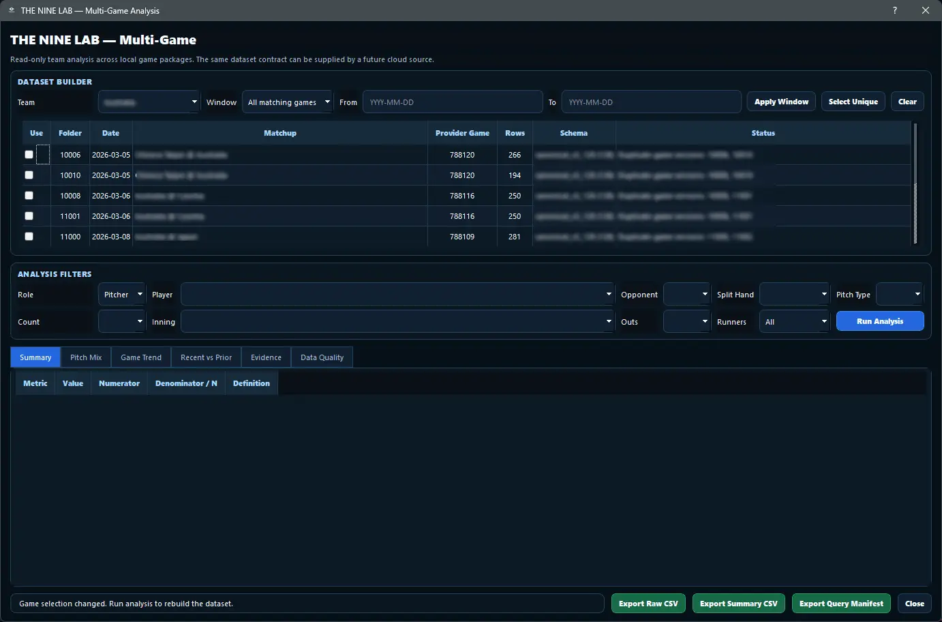Check the Use box for folder 10008
Image resolution: width=942 pixels, height=622 pixels.
[29, 196]
